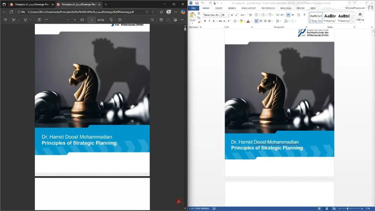Screen dimensions: 375x211
Task: Save the Word document
Action: 197,3
